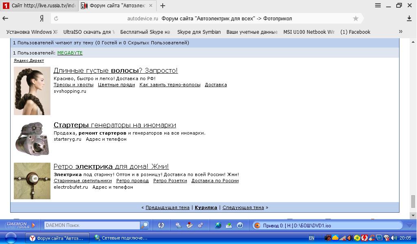Expand hidden bookmarks with the » chevron
417x244 pixels.
(400, 32)
